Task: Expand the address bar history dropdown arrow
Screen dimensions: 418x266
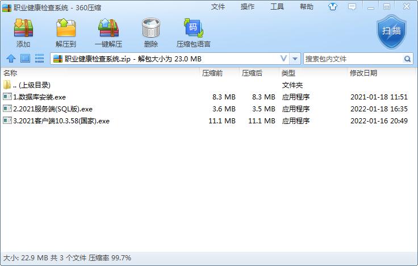Action: (x=295, y=59)
